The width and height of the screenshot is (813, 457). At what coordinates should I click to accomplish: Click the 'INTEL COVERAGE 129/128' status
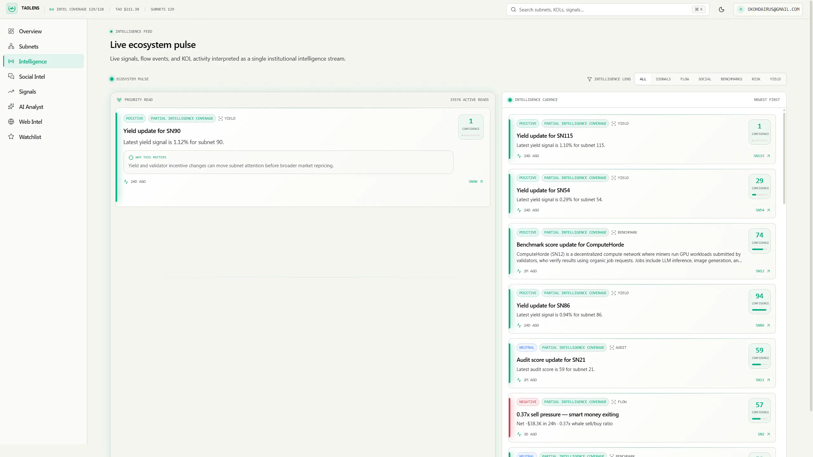click(x=80, y=9)
